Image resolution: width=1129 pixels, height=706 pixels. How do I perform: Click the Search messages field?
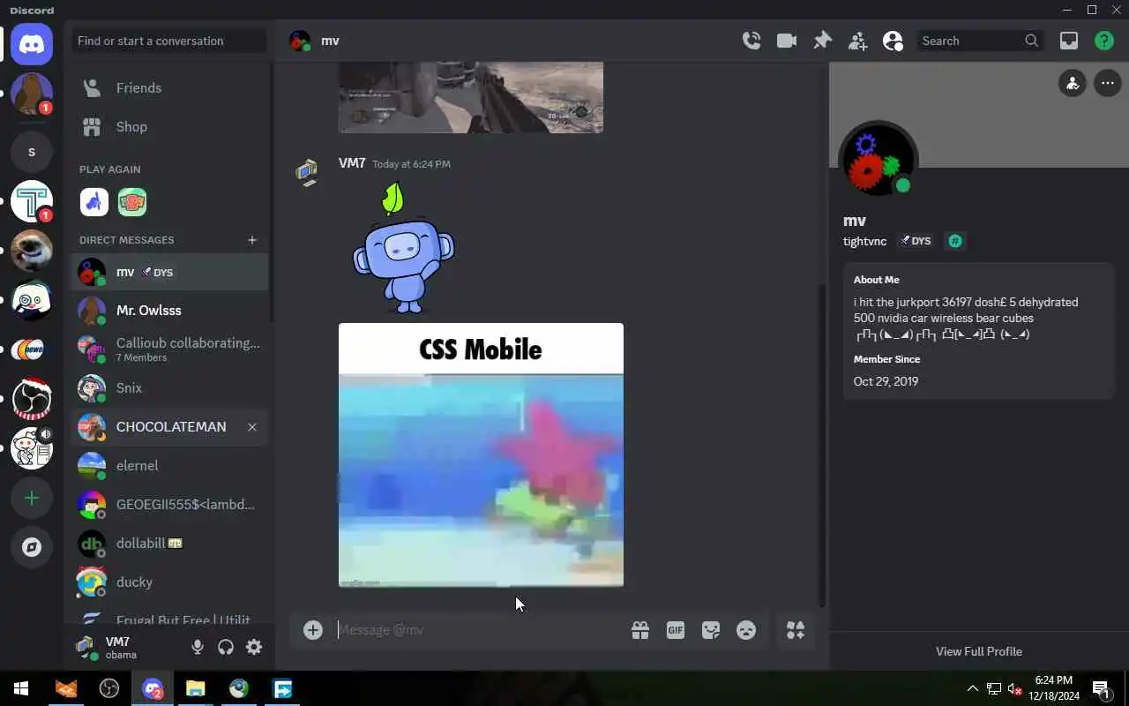coord(979,41)
